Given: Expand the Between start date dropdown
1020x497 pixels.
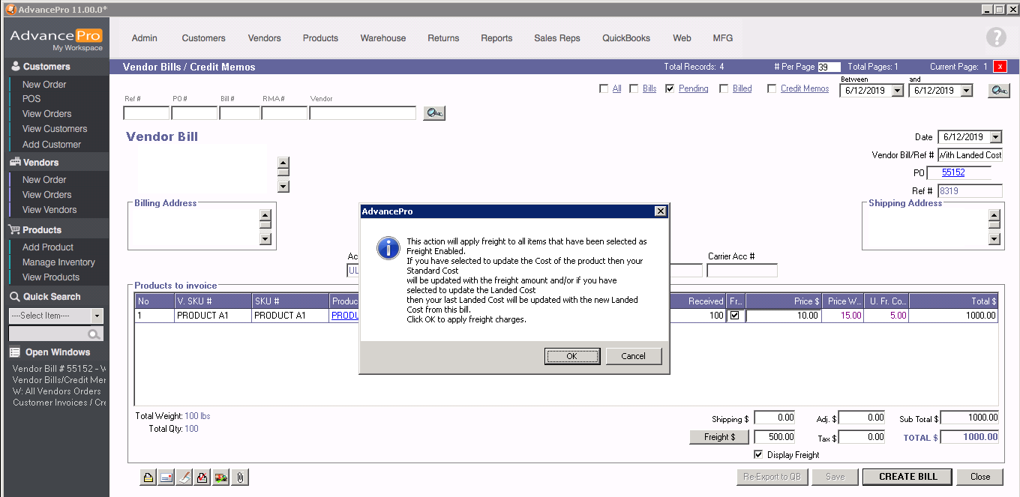Looking at the screenshot, I should point(897,91).
